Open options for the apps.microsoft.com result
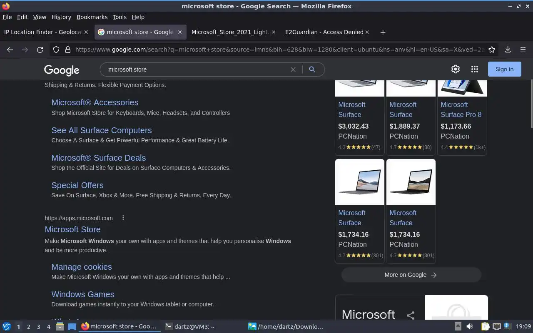The height and width of the screenshot is (333, 533). (123, 218)
